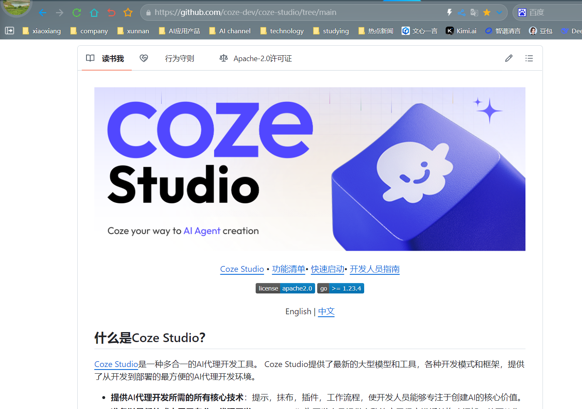The width and height of the screenshot is (582, 409).
Task: Click the scales icon beside Apache-2.0许可证
Action: [223, 58]
